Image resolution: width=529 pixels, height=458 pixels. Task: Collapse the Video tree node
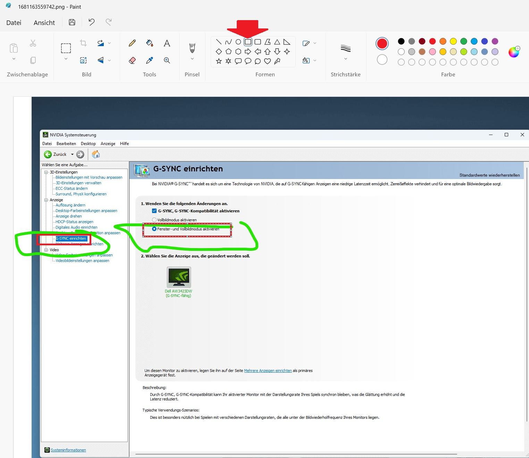click(46, 250)
